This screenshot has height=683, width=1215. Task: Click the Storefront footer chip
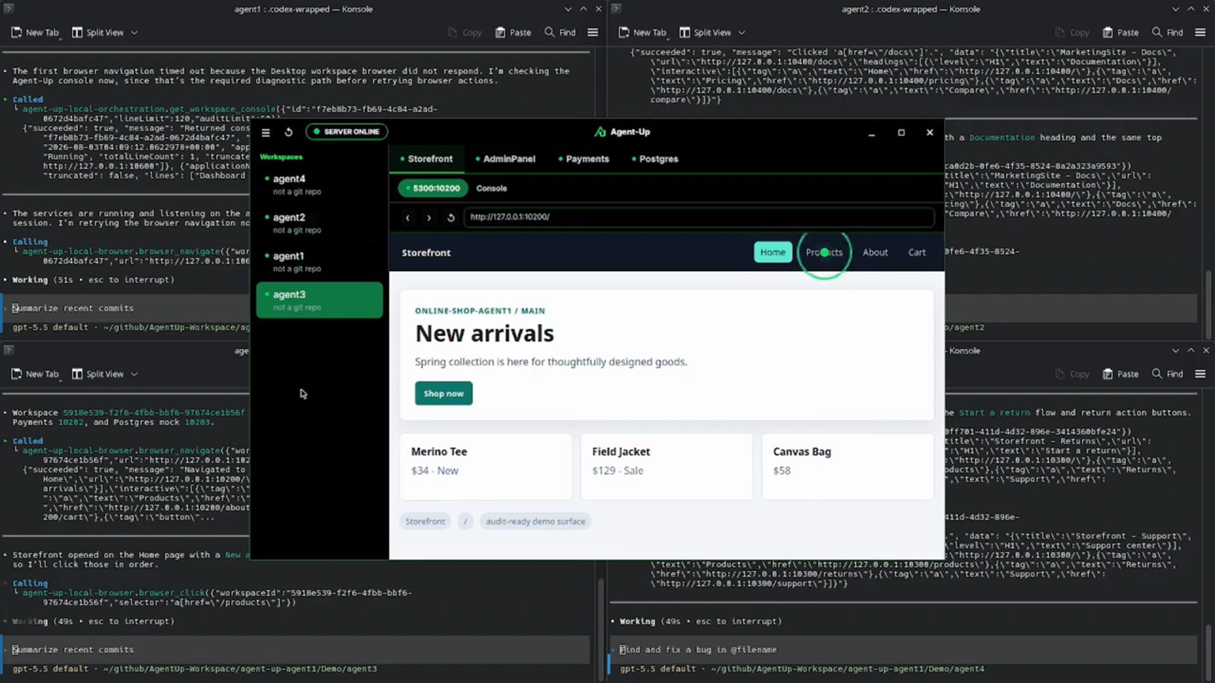[425, 522]
